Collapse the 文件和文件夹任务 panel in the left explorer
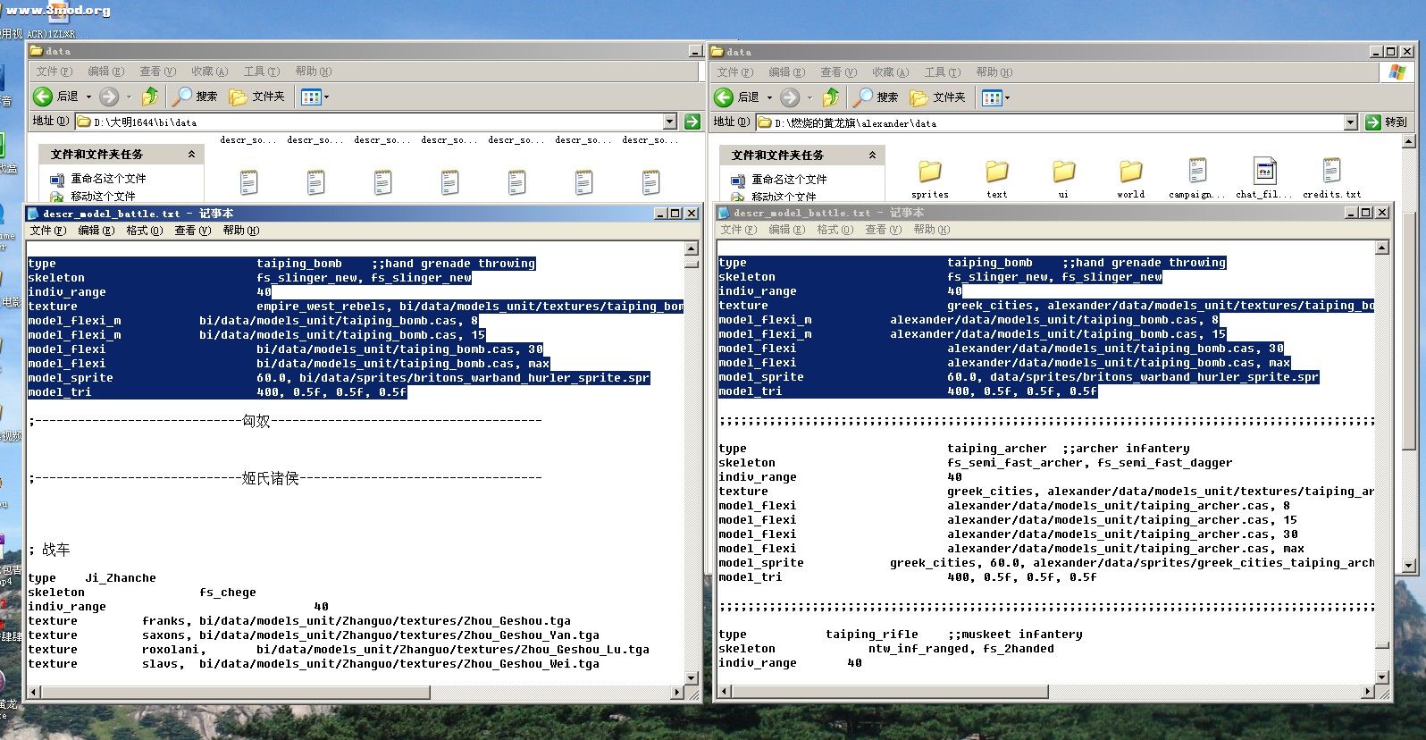The width and height of the screenshot is (1426, 740). tap(191, 155)
